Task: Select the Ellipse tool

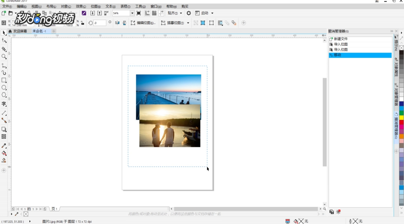Action: [4, 88]
